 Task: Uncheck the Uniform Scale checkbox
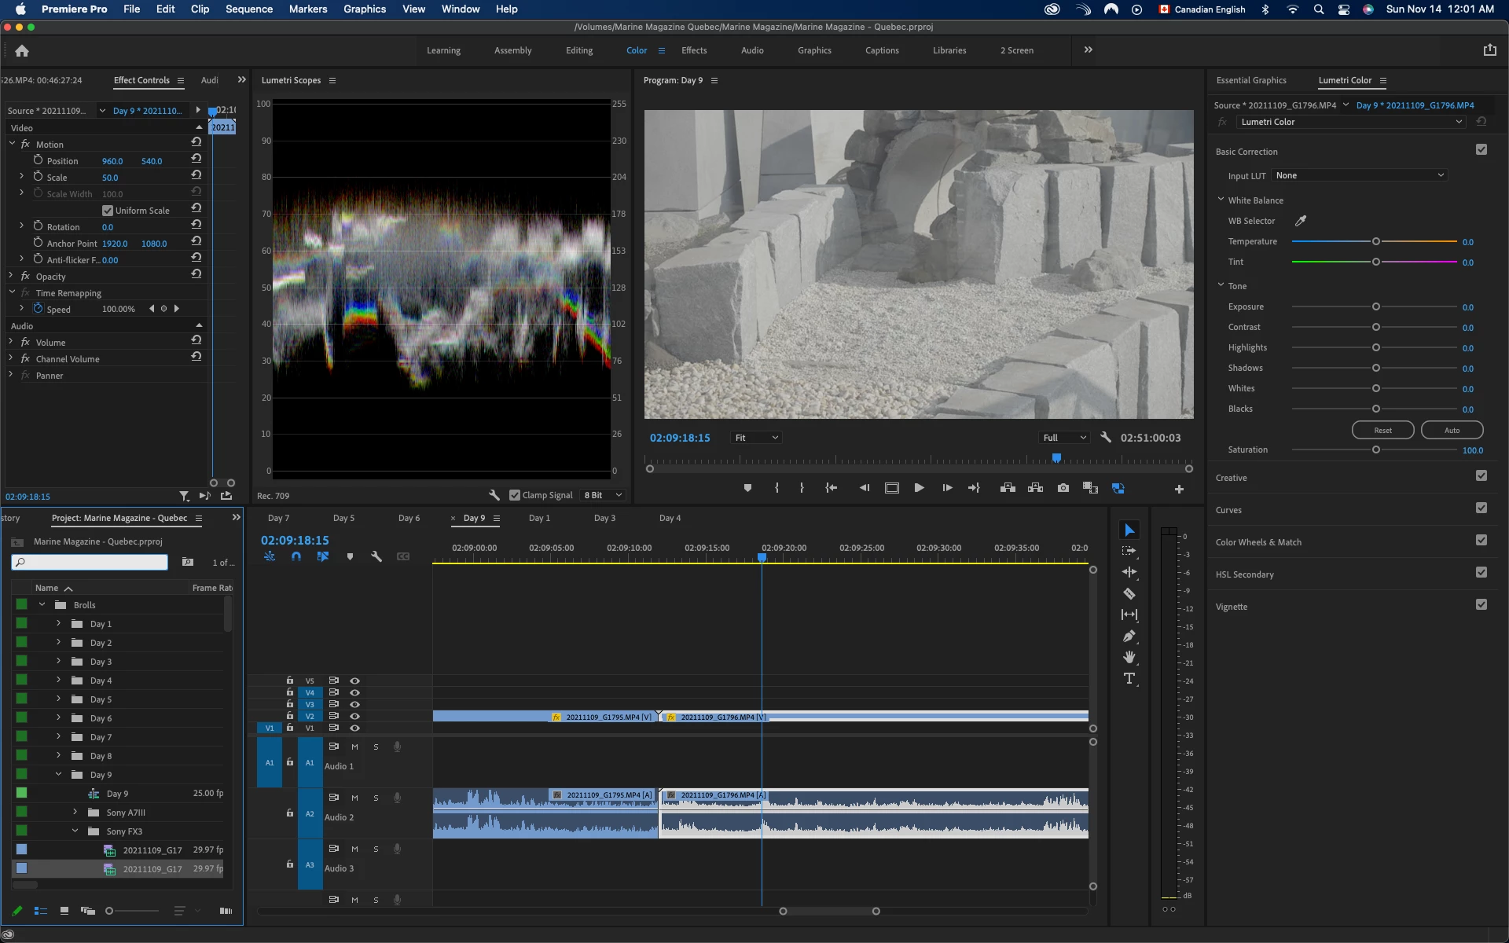(x=108, y=211)
